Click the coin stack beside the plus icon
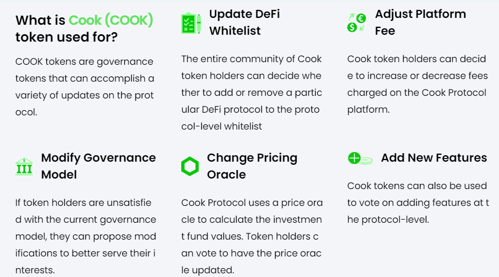The image size is (499, 277). point(367,159)
